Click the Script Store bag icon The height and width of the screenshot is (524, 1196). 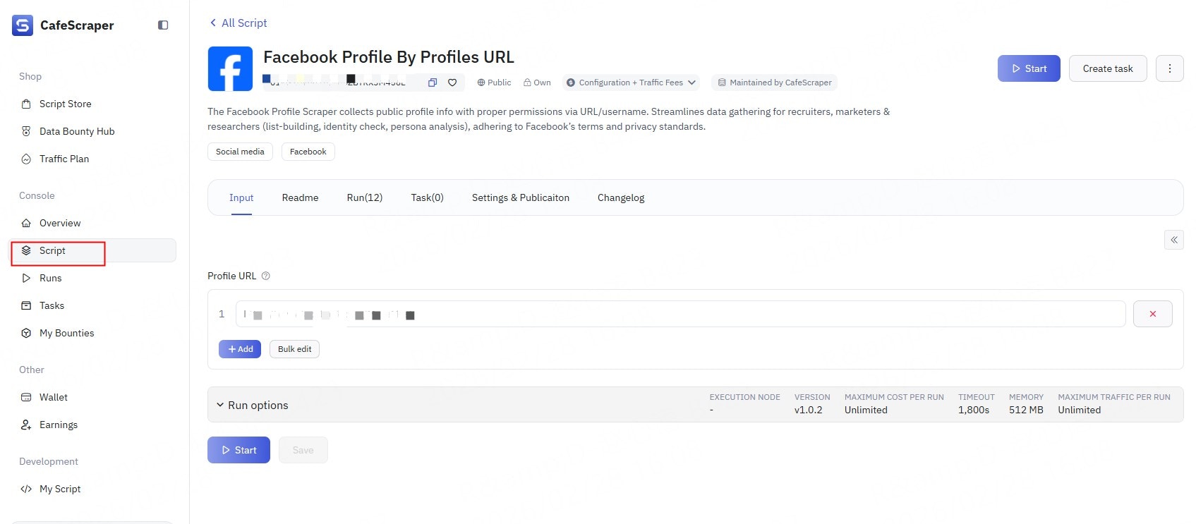pyautogui.click(x=26, y=104)
